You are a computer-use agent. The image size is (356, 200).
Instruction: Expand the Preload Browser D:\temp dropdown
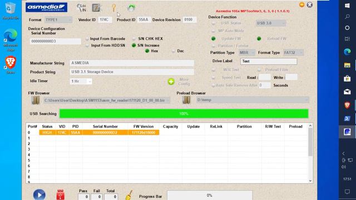[306, 100]
